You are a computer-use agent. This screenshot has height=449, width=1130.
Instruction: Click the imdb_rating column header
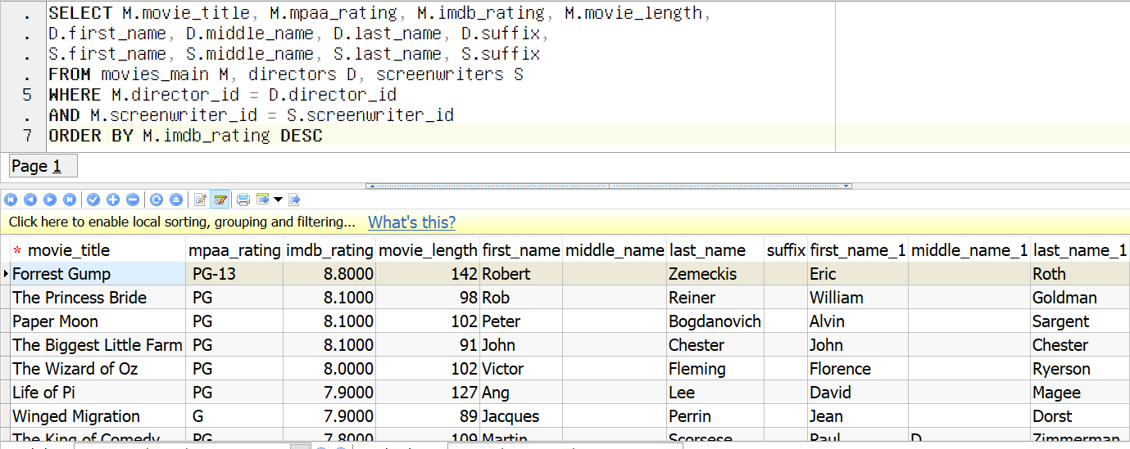click(x=329, y=250)
